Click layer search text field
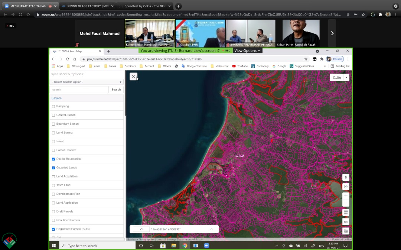This screenshot has width=401, height=250. point(79,90)
